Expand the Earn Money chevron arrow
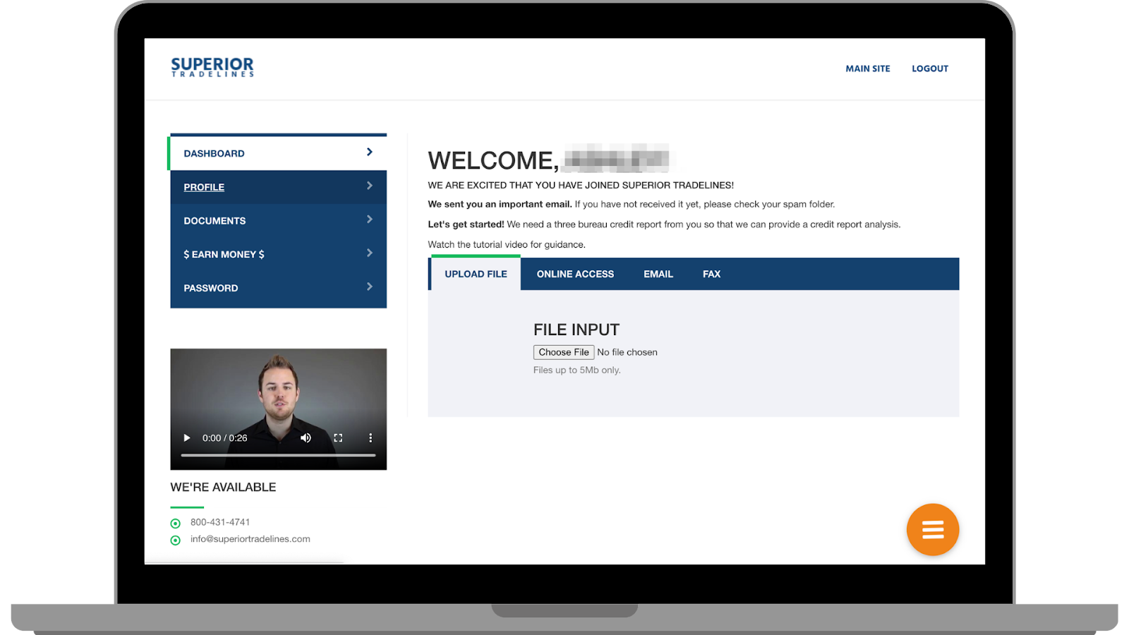Viewport: 1129px width, 635px height. pyautogui.click(x=369, y=253)
